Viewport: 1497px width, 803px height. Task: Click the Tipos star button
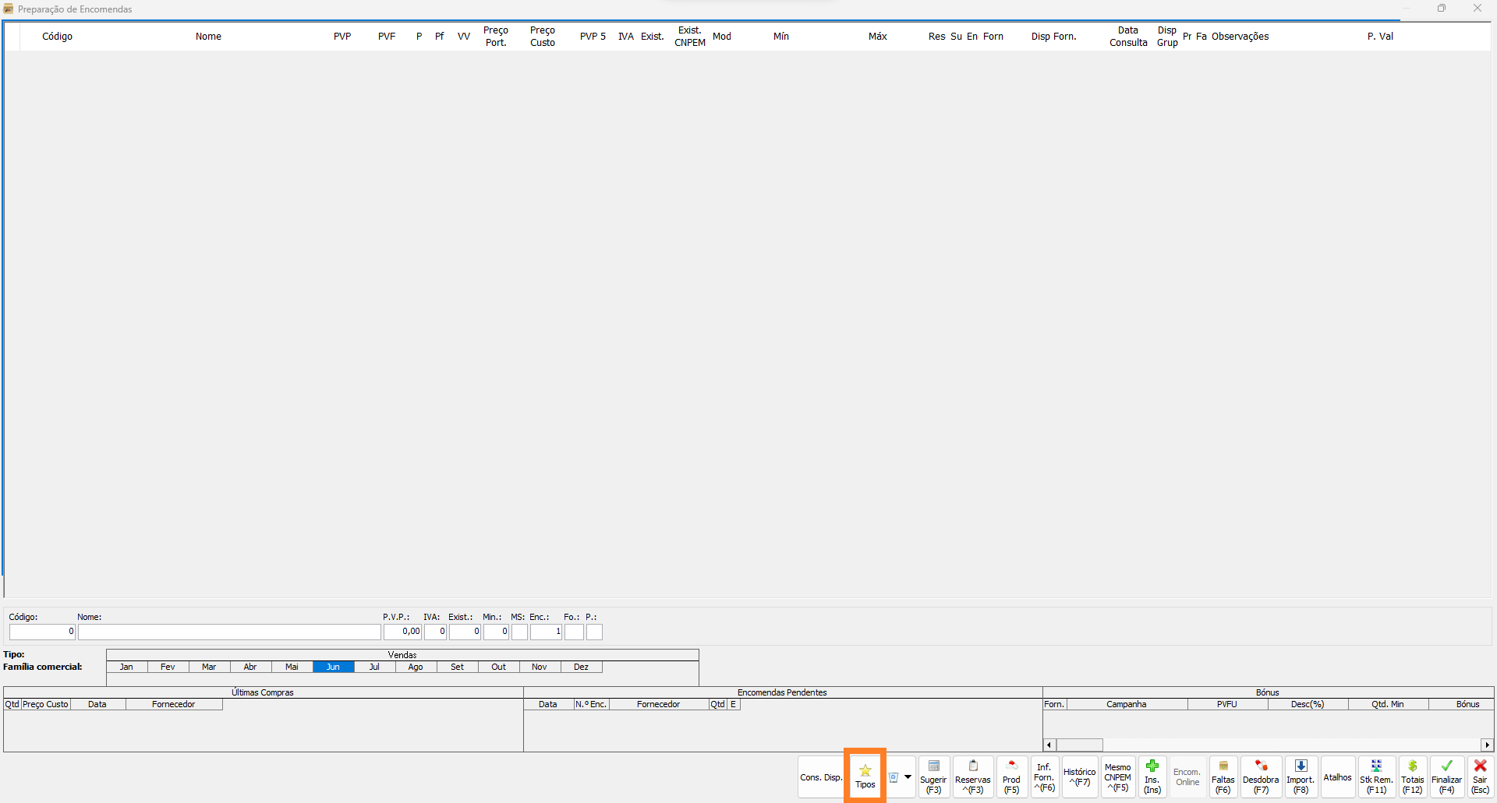point(865,776)
